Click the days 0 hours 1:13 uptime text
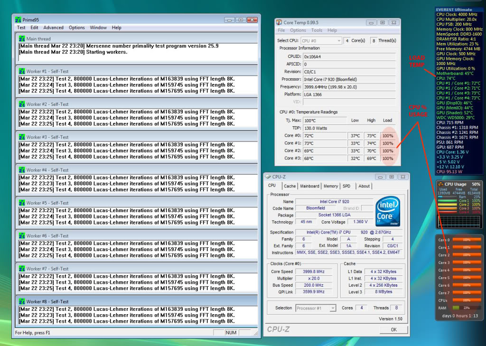486x346 pixels. click(460, 316)
